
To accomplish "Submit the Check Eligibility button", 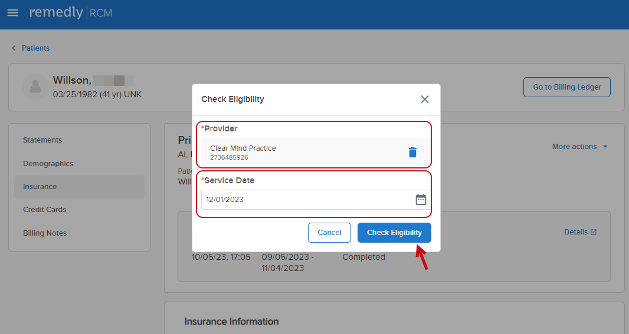I will (x=394, y=233).
